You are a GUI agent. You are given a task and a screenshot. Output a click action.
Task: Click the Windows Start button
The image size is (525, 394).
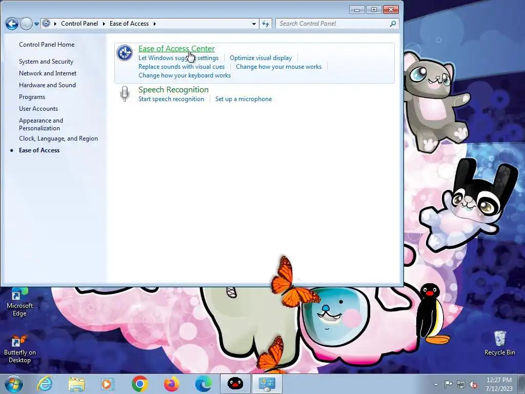14,384
